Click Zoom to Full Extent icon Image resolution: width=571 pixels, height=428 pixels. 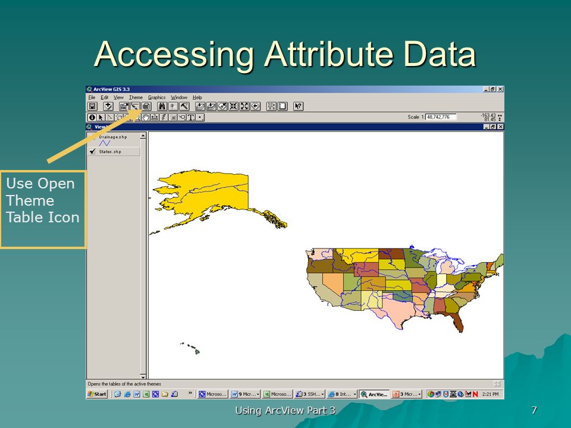click(x=200, y=106)
